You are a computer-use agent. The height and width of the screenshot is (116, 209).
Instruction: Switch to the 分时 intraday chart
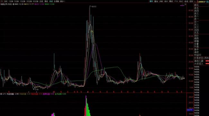pyautogui.click(x=5, y=1)
